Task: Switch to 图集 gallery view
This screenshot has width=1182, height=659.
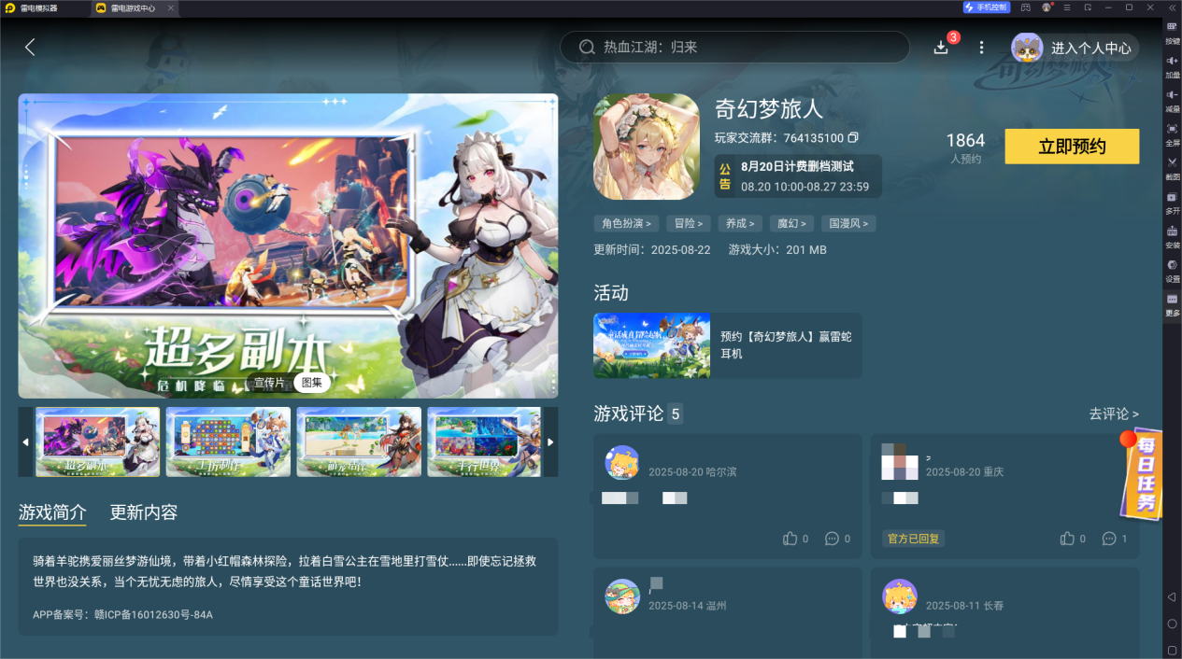Action: pyautogui.click(x=312, y=383)
